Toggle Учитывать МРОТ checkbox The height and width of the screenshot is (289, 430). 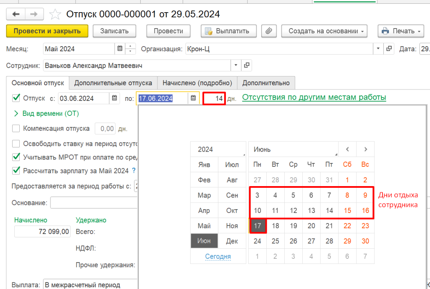pos(16,157)
